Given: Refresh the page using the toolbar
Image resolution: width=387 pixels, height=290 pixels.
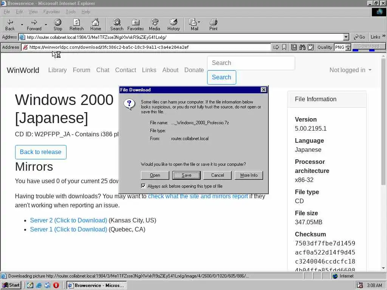Looking at the screenshot, I should [76, 25].
